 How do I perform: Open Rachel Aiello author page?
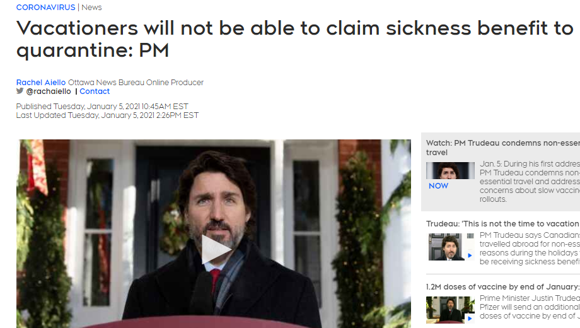point(41,82)
